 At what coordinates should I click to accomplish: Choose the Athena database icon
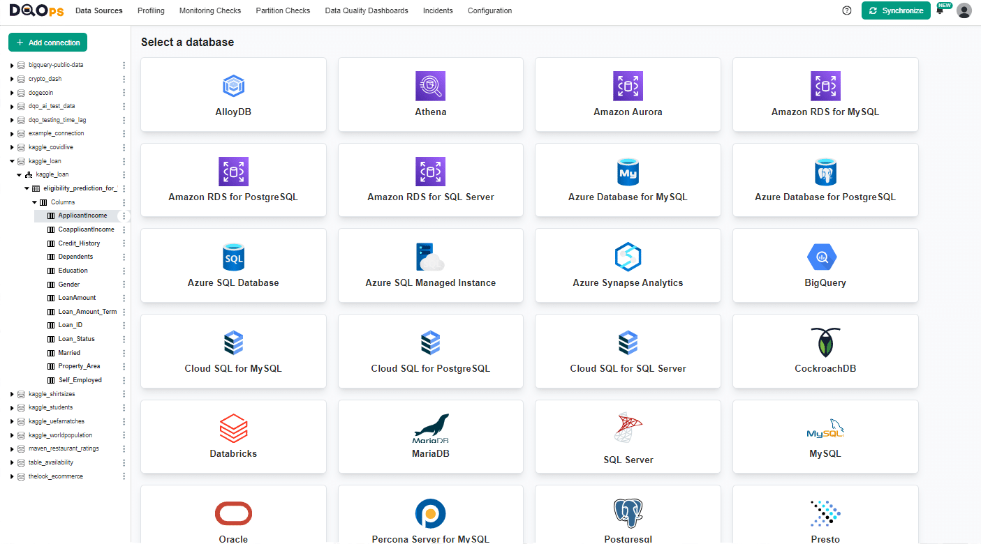[430, 86]
